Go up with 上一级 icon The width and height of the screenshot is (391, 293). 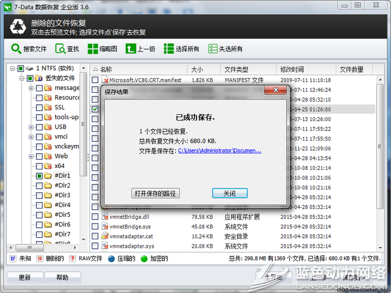pyautogui.click(x=130, y=49)
